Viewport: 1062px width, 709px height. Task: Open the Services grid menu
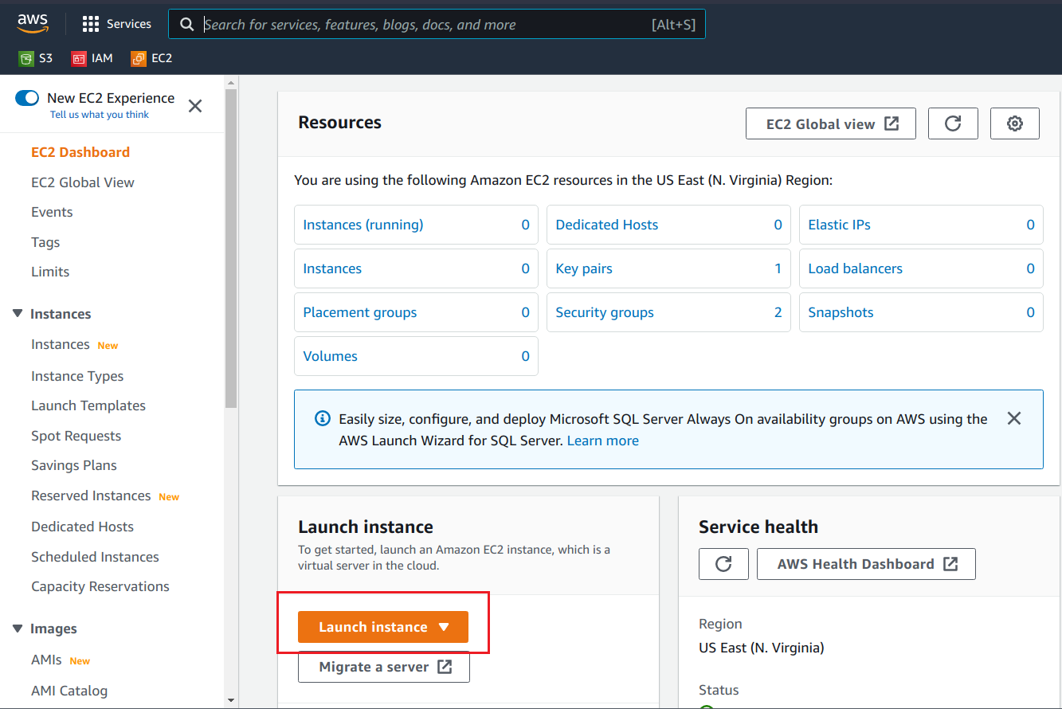point(91,24)
